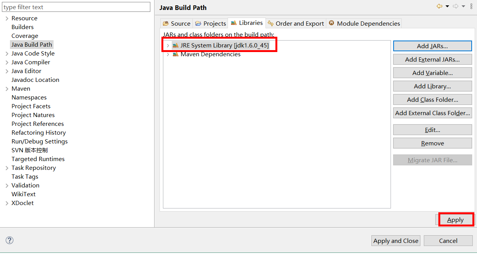Expand the Java Editor category
This screenshot has height=254, width=477.
point(7,71)
